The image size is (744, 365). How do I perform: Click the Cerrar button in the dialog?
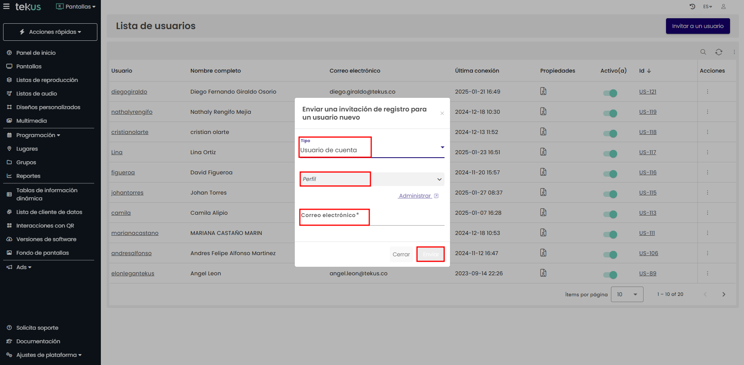click(x=401, y=254)
